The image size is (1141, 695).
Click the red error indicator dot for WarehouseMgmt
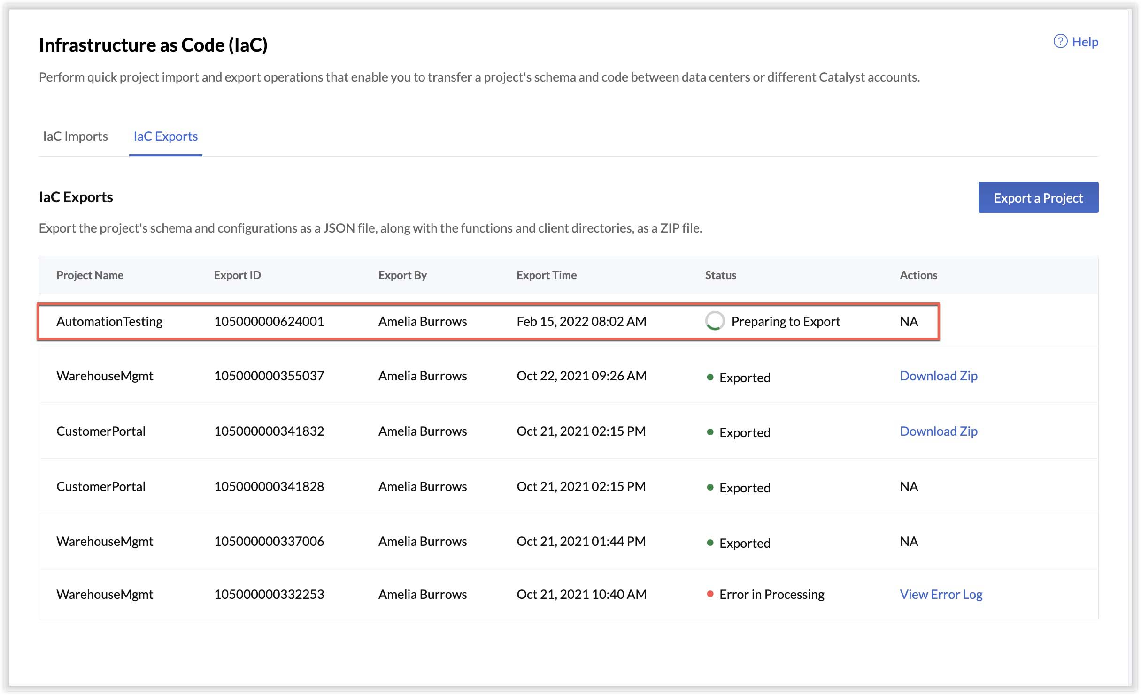710,594
